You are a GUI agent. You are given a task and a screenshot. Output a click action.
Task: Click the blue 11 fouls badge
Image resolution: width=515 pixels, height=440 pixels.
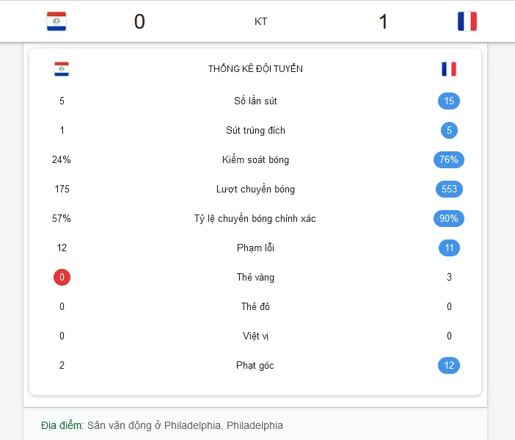click(449, 248)
